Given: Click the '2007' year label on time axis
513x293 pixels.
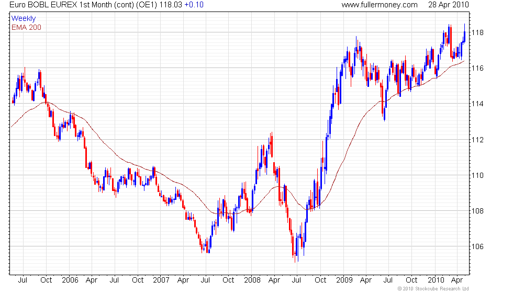Looking at the screenshot, I should coord(161,280).
